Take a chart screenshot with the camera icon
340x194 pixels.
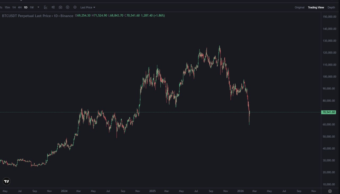60,7
